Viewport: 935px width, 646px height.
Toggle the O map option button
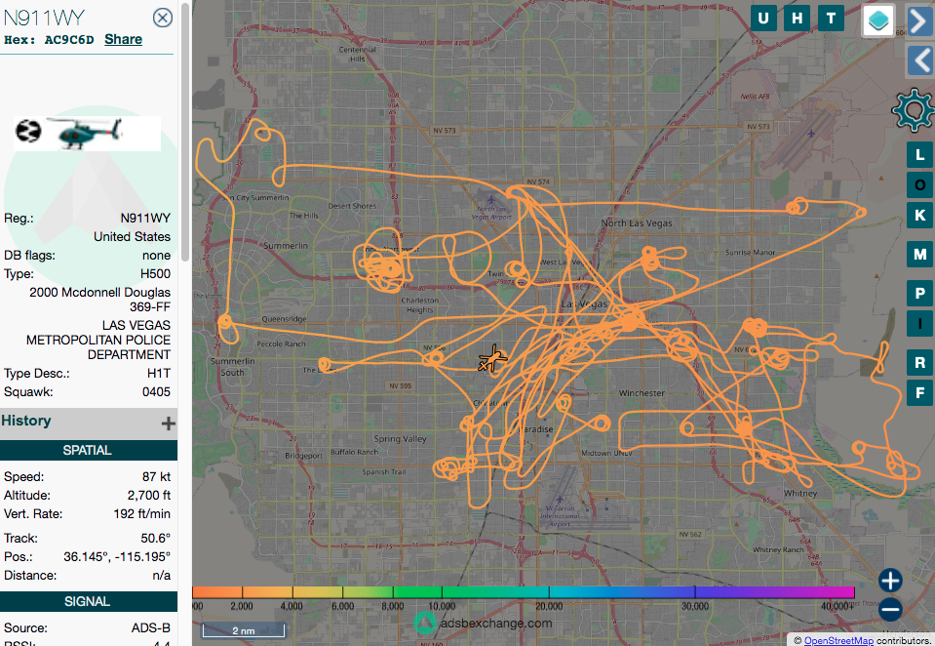pos(920,185)
